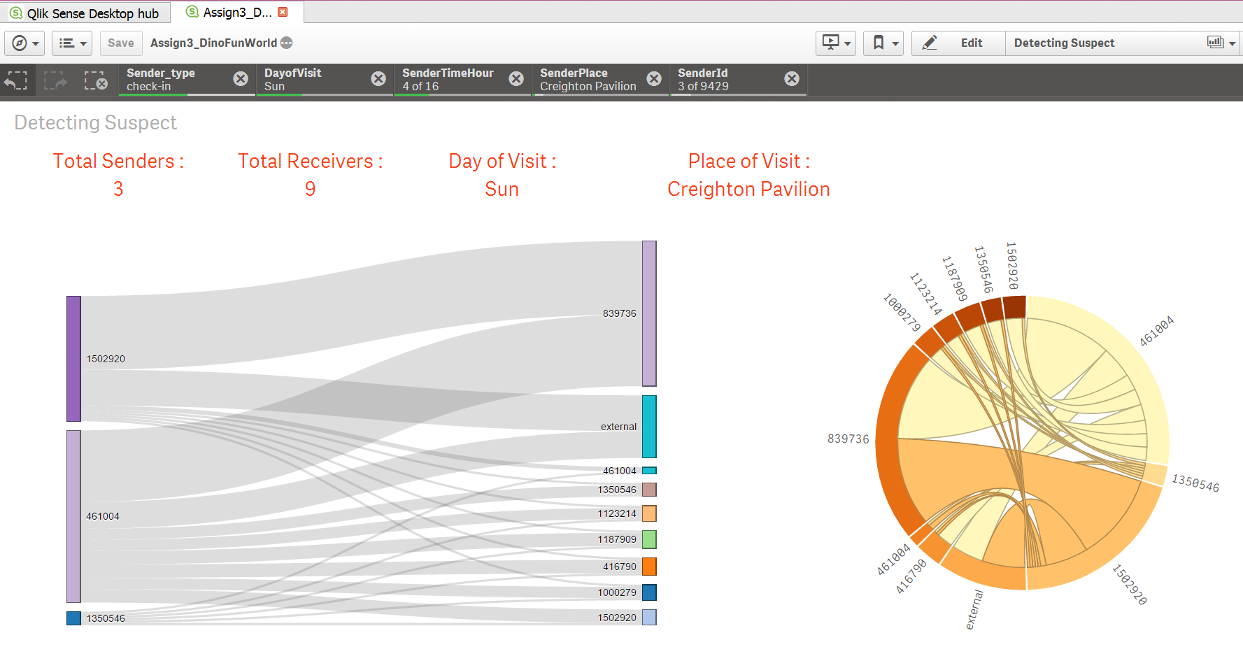Image resolution: width=1243 pixels, height=647 pixels.
Task: Click the Save button
Action: click(x=121, y=43)
